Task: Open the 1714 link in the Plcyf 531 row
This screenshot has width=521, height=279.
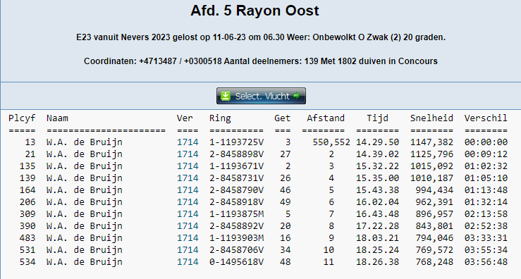Action: pyautogui.click(x=188, y=250)
